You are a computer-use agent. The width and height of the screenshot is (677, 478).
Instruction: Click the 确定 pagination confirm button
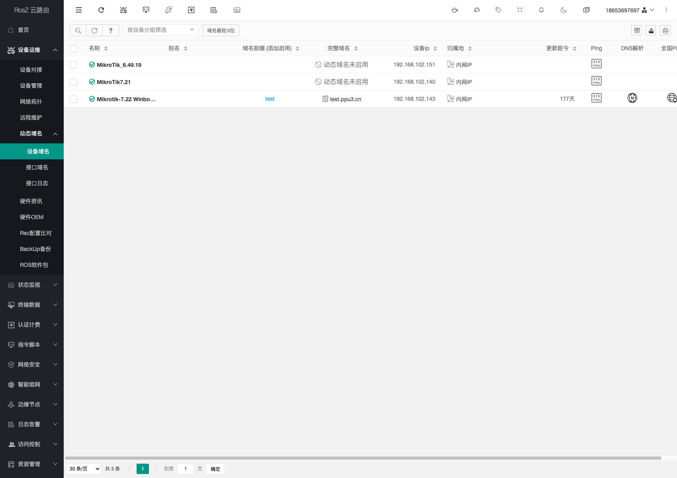(215, 469)
